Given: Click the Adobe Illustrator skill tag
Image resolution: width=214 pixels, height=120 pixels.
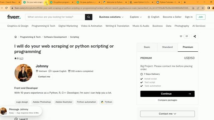Looking at the screenshot, I should (x=64, y=102).
